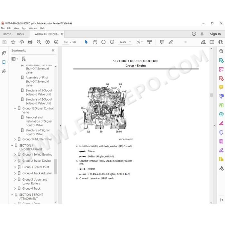
Task: Click the share link icon
Action: (x=203, y=42)
